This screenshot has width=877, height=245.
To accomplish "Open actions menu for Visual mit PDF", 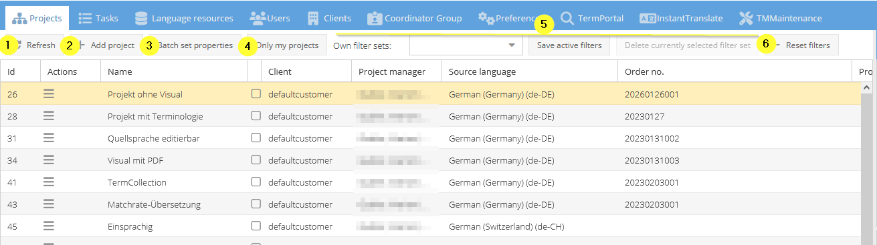I will click(49, 160).
